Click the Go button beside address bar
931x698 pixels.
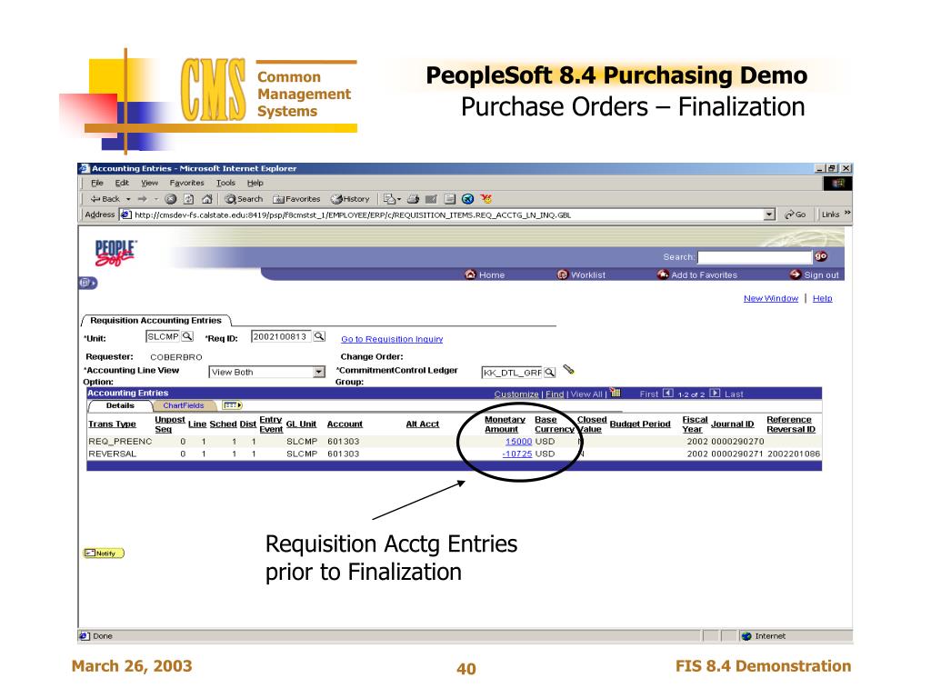click(795, 214)
